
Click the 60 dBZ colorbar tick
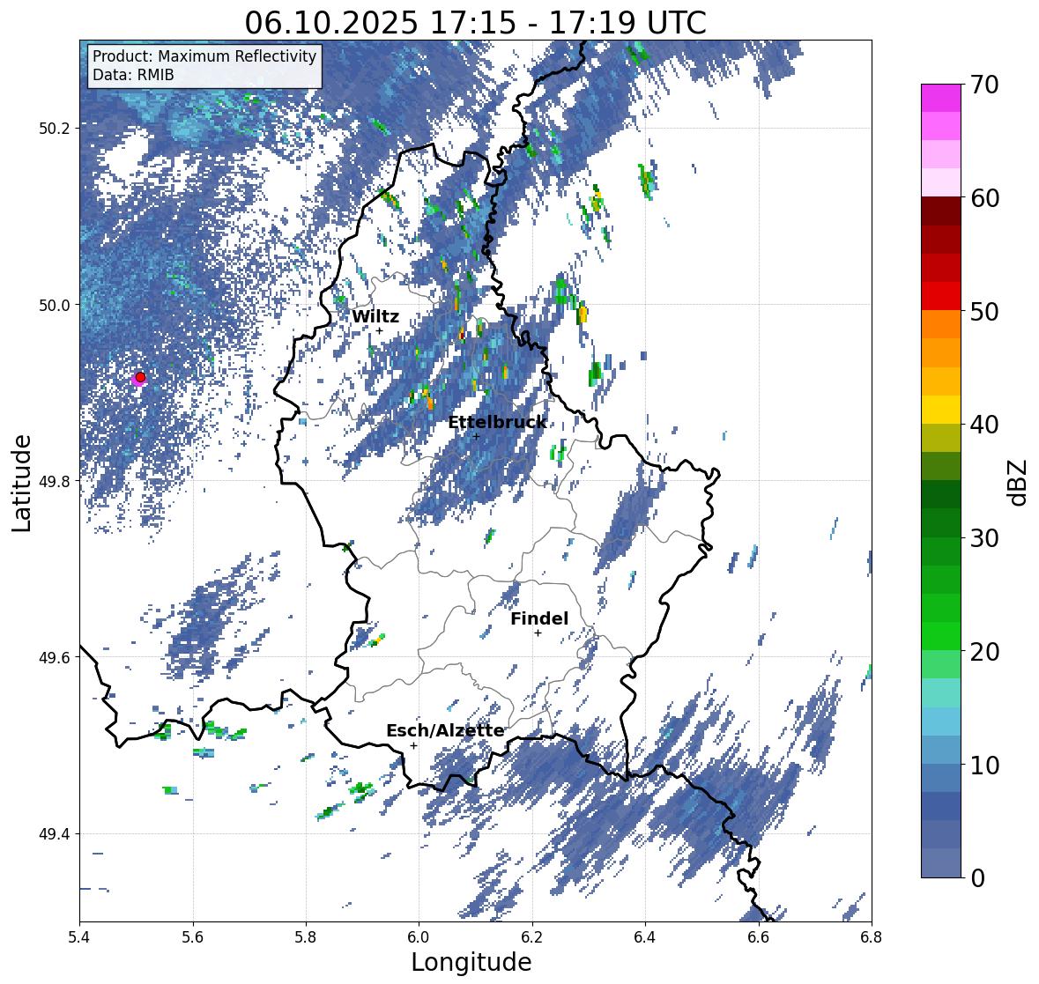click(983, 198)
